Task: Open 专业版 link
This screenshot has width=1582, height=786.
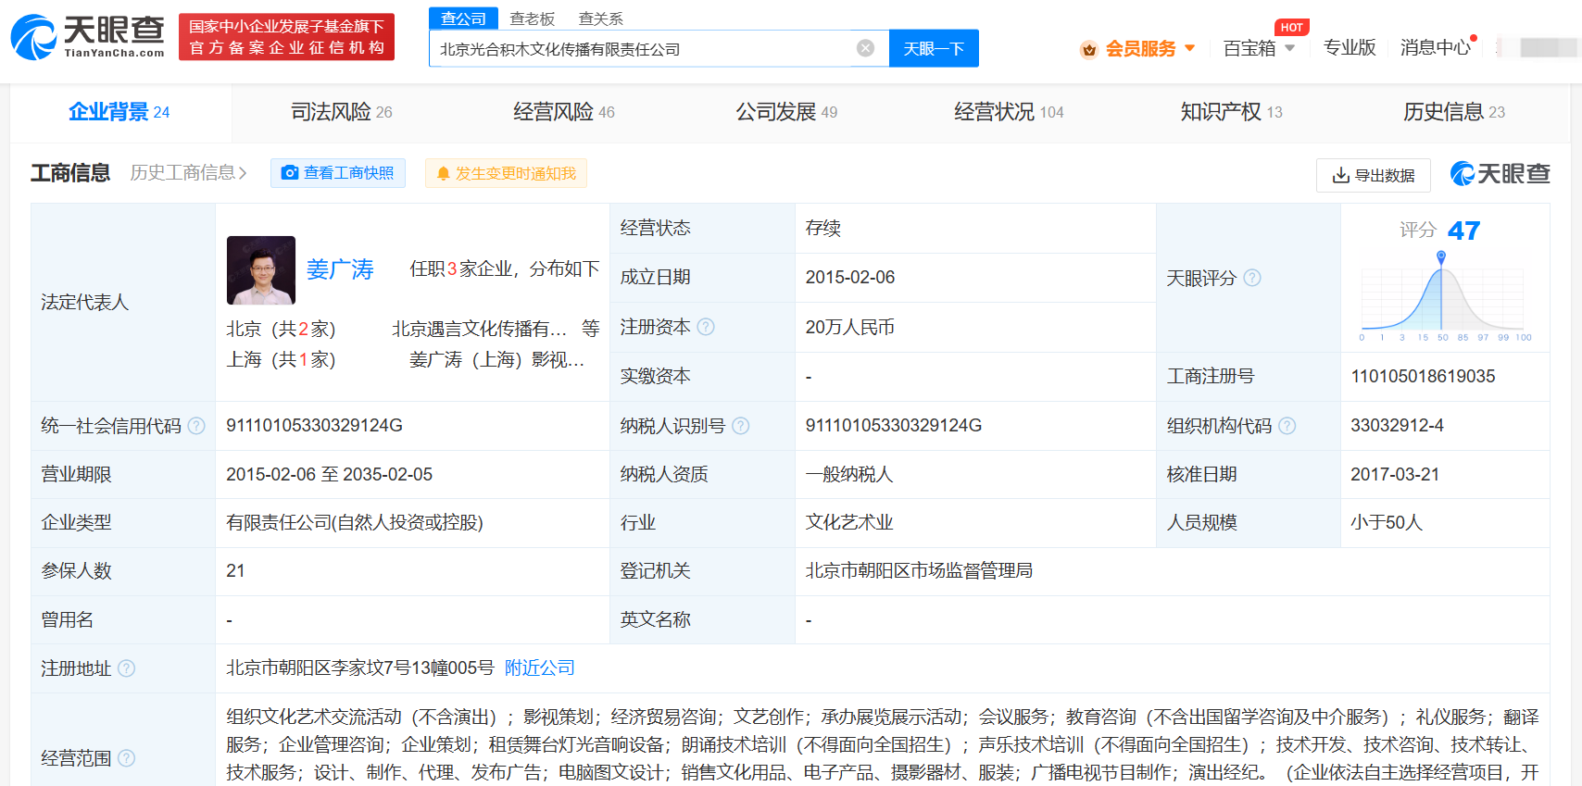Action: point(1350,47)
